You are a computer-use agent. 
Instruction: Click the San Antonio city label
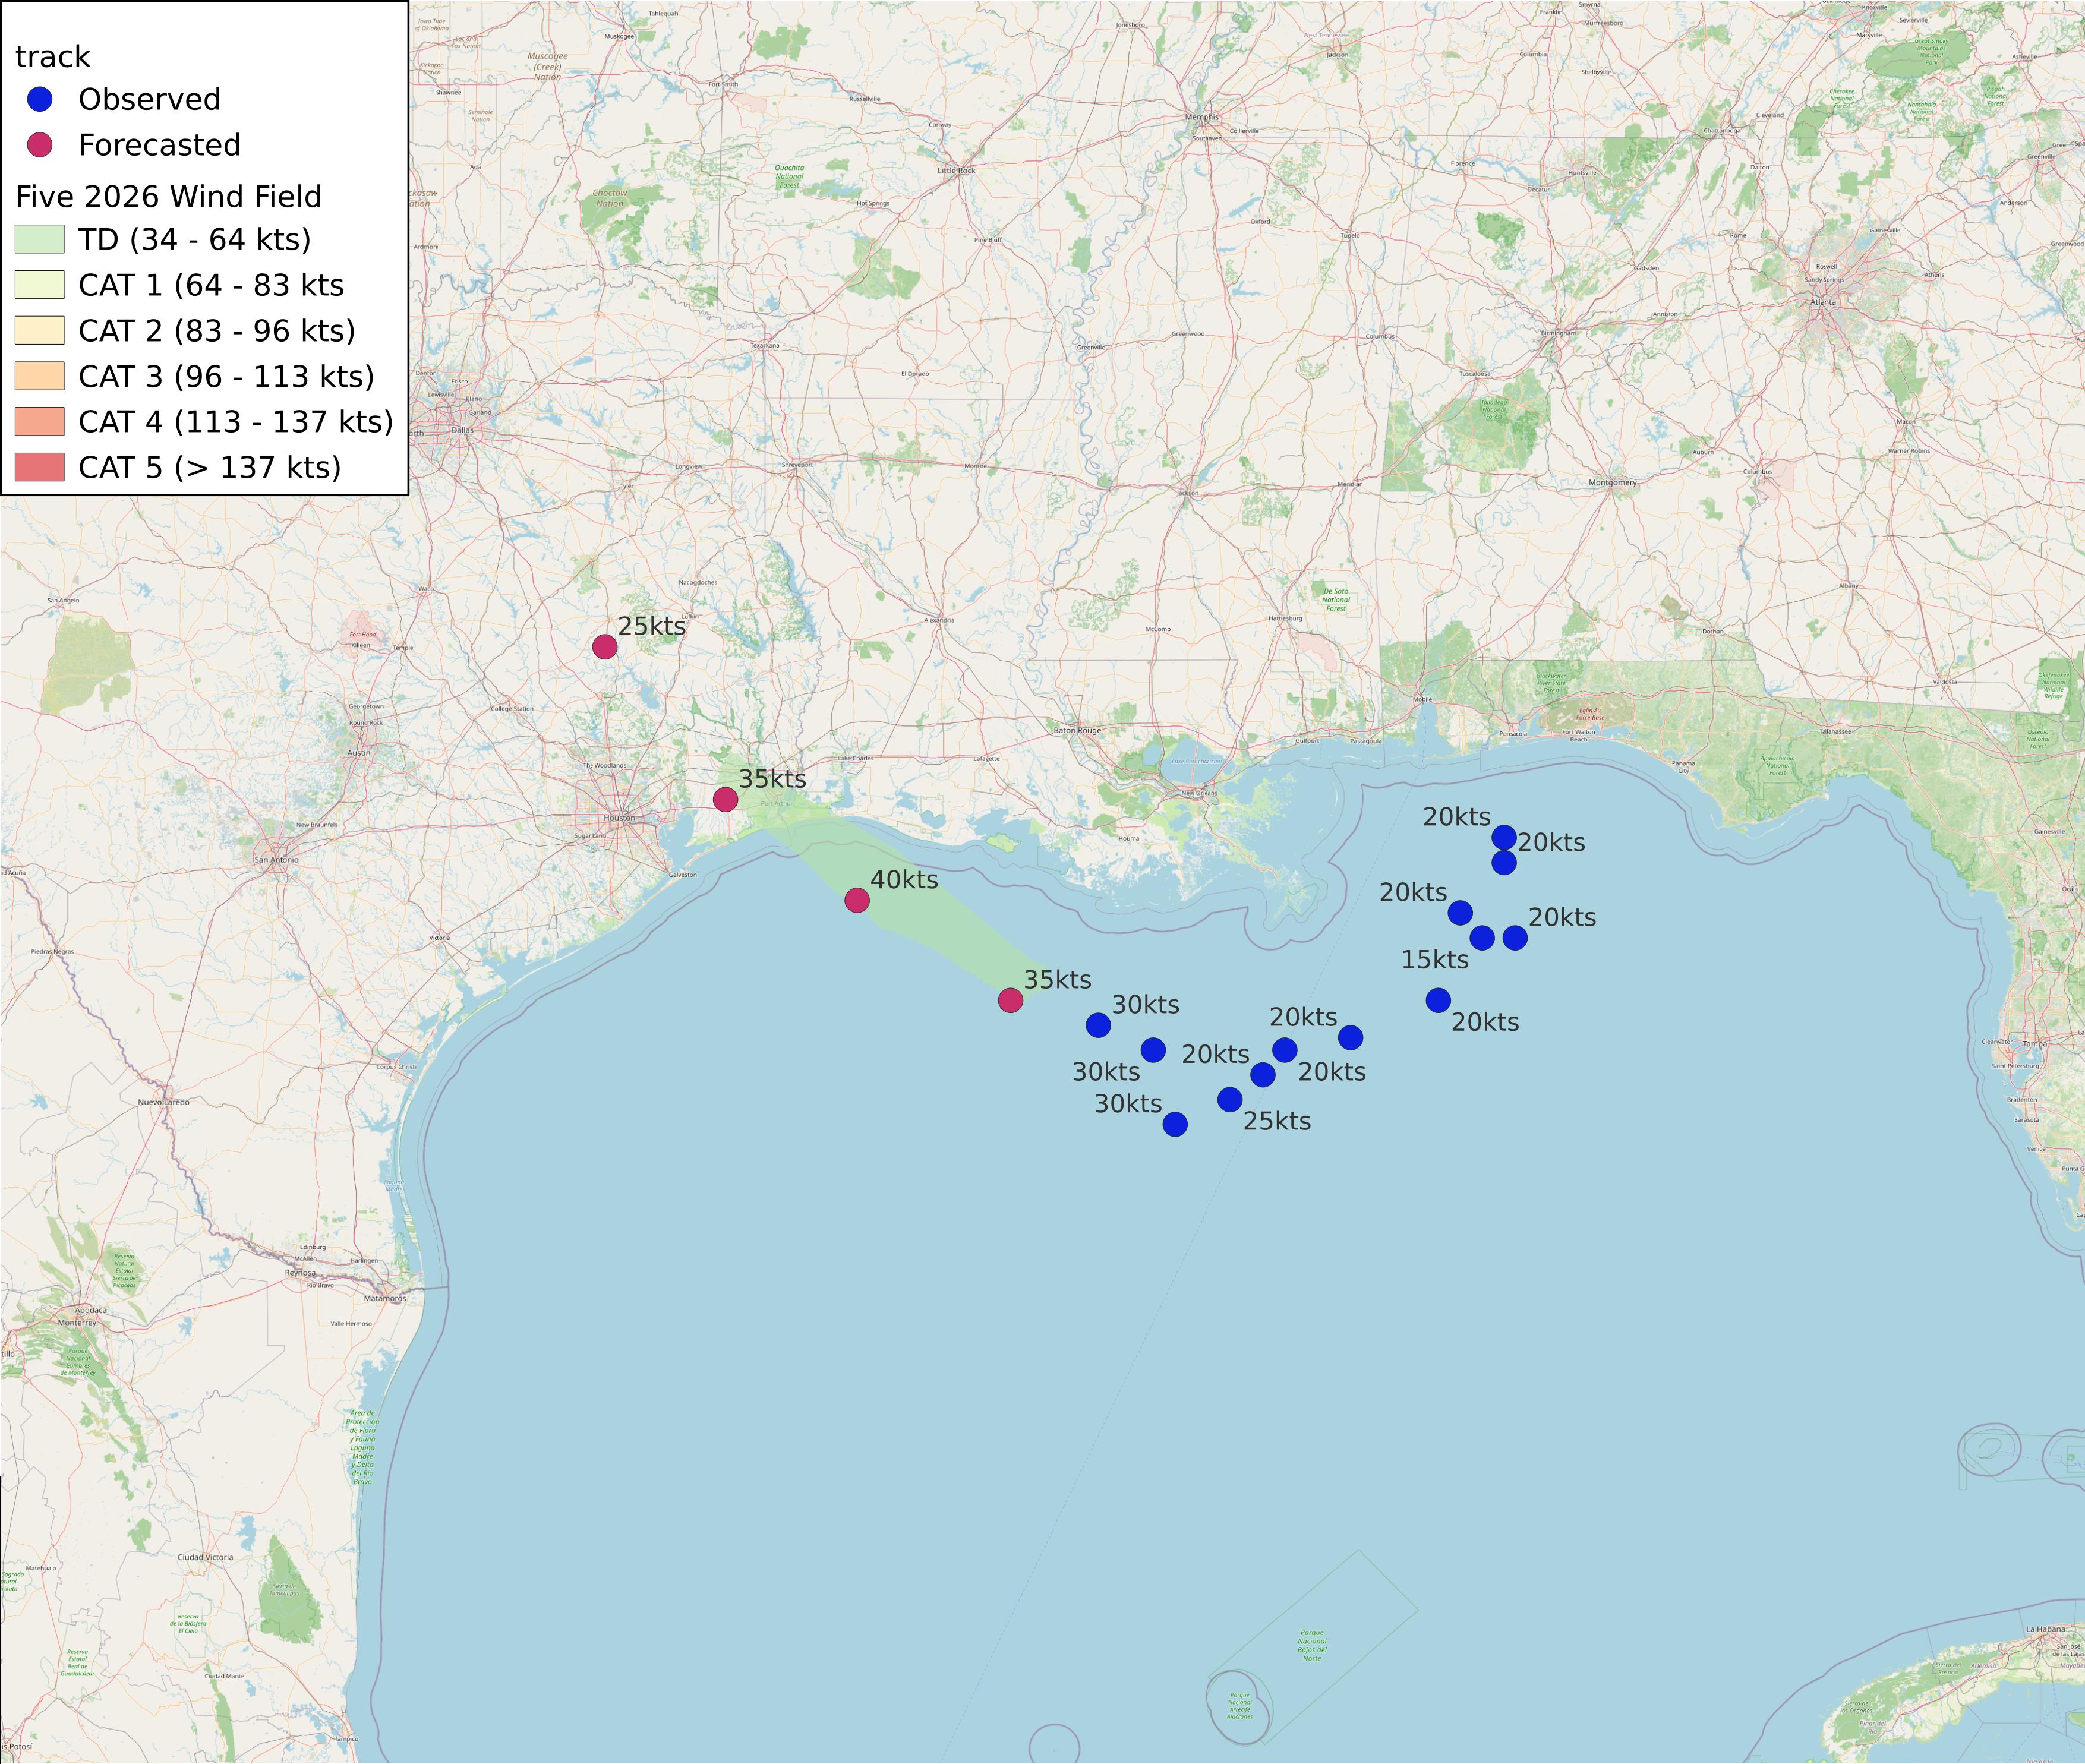click(276, 860)
